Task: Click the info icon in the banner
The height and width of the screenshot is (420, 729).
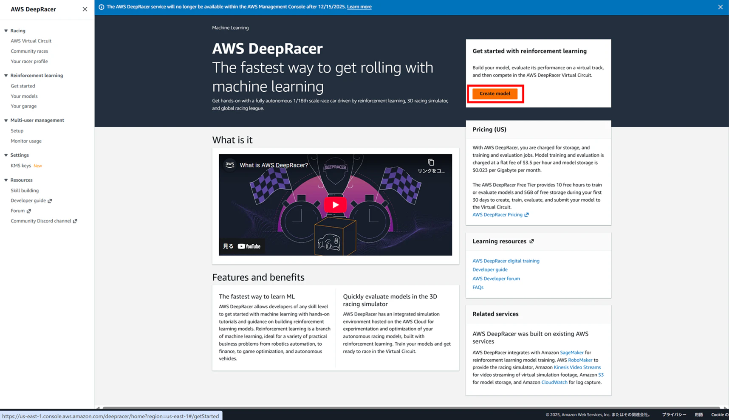Action: point(101,7)
